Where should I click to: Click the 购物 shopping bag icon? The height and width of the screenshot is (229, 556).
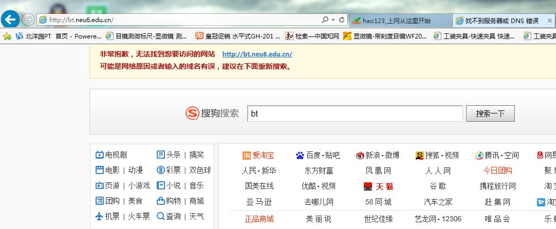(x=161, y=201)
